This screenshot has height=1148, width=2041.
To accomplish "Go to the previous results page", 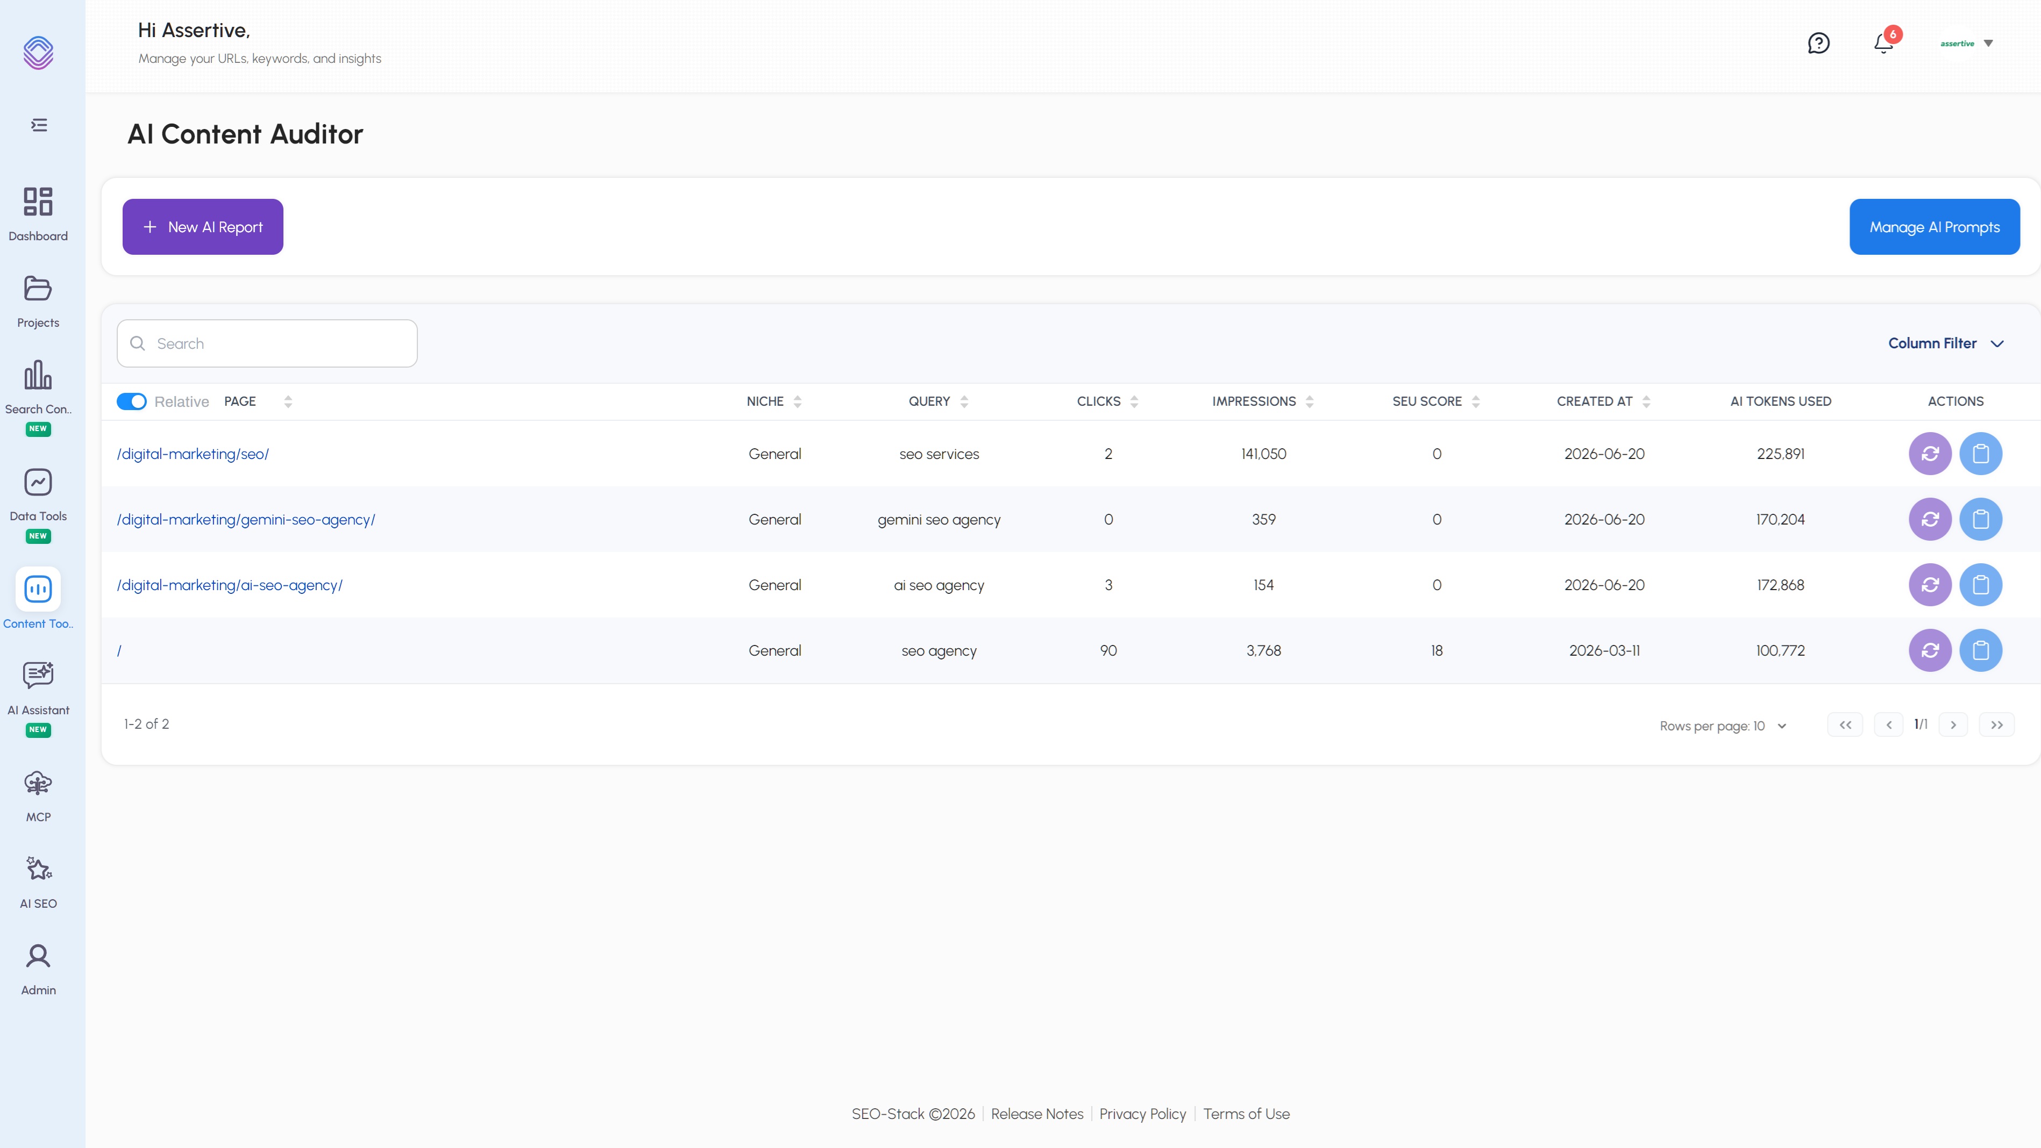I will 1889,724.
